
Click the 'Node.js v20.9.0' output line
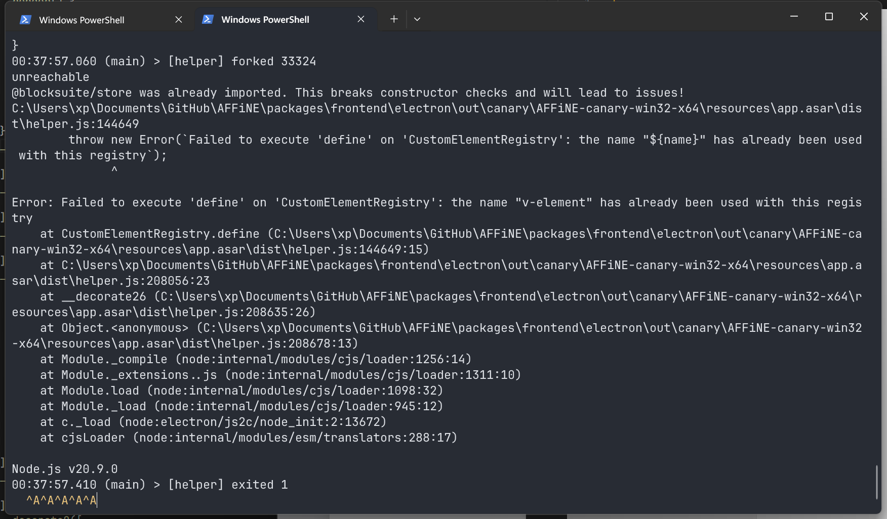click(x=65, y=469)
